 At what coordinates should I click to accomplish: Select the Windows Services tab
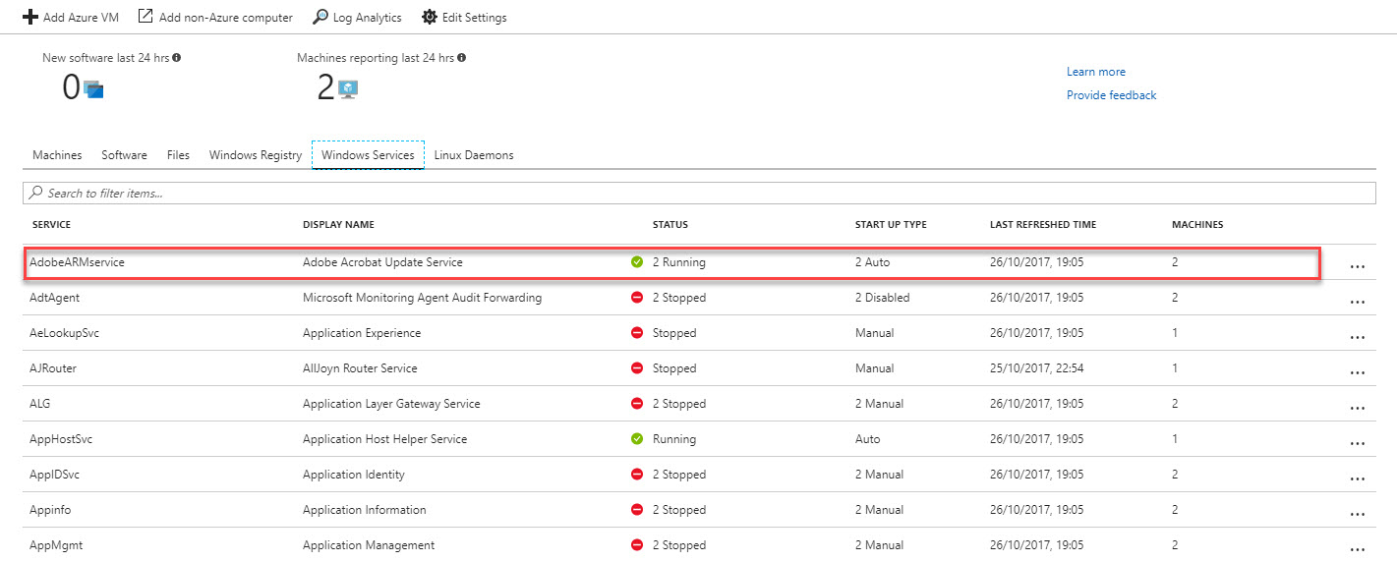pyautogui.click(x=368, y=155)
